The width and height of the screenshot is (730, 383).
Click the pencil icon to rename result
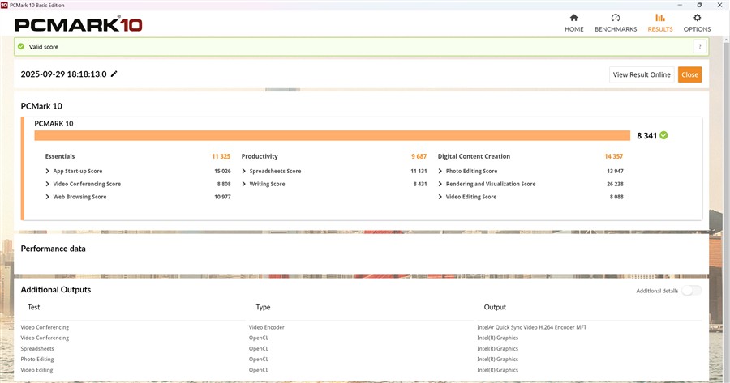tap(114, 74)
